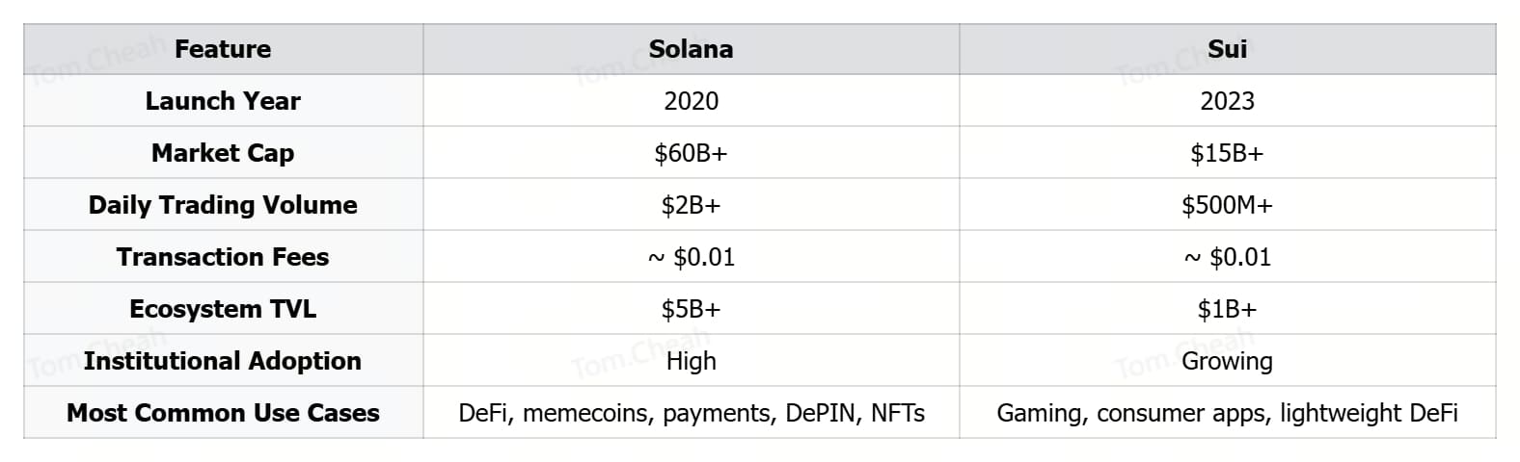Click Sui's launch year 2023 cell
This screenshot has width=1520, height=462.
click(x=1227, y=101)
